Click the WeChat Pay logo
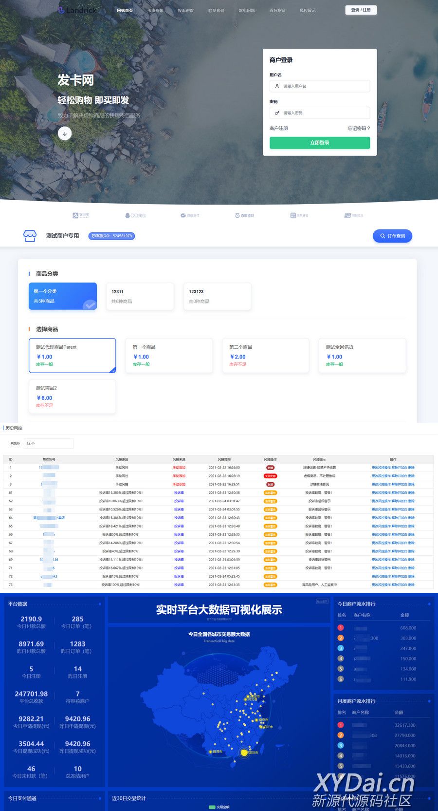The height and width of the screenshot is (811, 438). [190, 215]
